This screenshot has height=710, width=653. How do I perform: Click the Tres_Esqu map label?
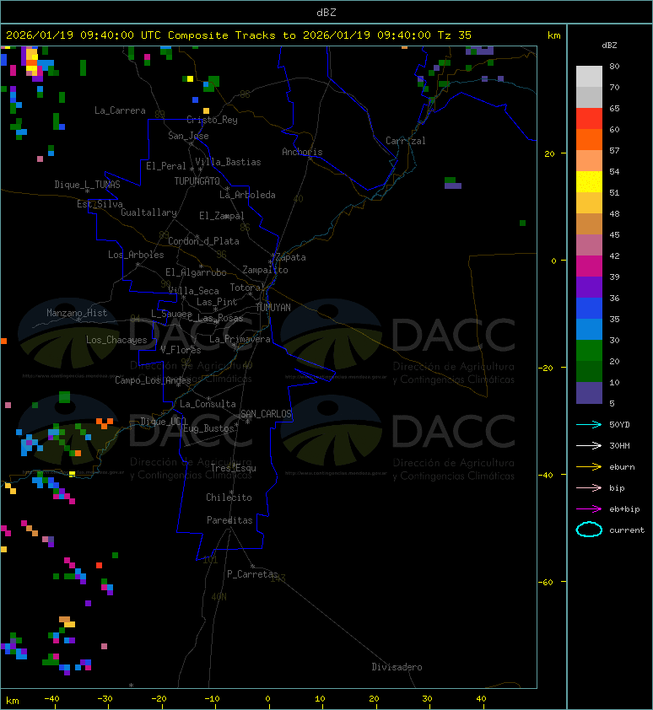coord(234,468)
